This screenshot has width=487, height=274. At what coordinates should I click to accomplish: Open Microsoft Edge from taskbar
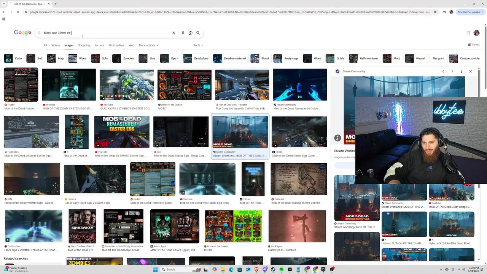(x=231, y=269)
